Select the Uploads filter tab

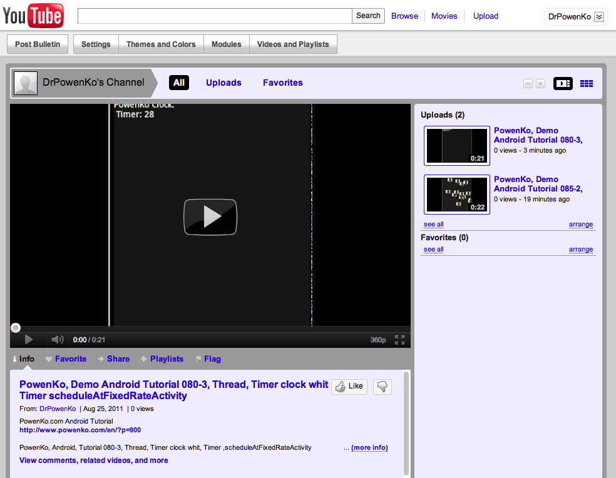(223, 83)
